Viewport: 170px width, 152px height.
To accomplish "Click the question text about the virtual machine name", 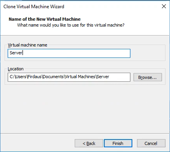I will (x=71, y=25).
